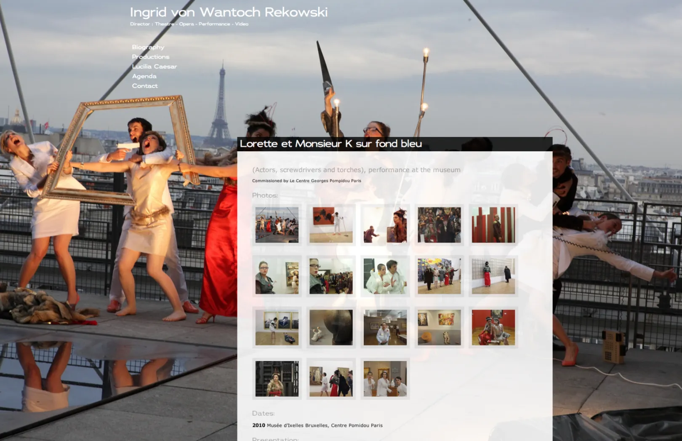
Task: Open the Agenda page
Action: coord(144,76)
